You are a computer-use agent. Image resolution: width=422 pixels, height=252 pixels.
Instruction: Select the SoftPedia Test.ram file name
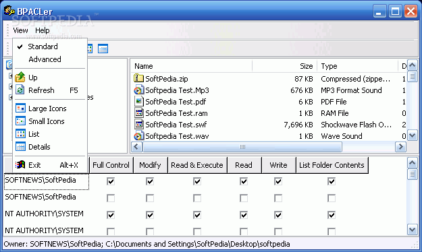pyautogui.click(x=176, y=113)
